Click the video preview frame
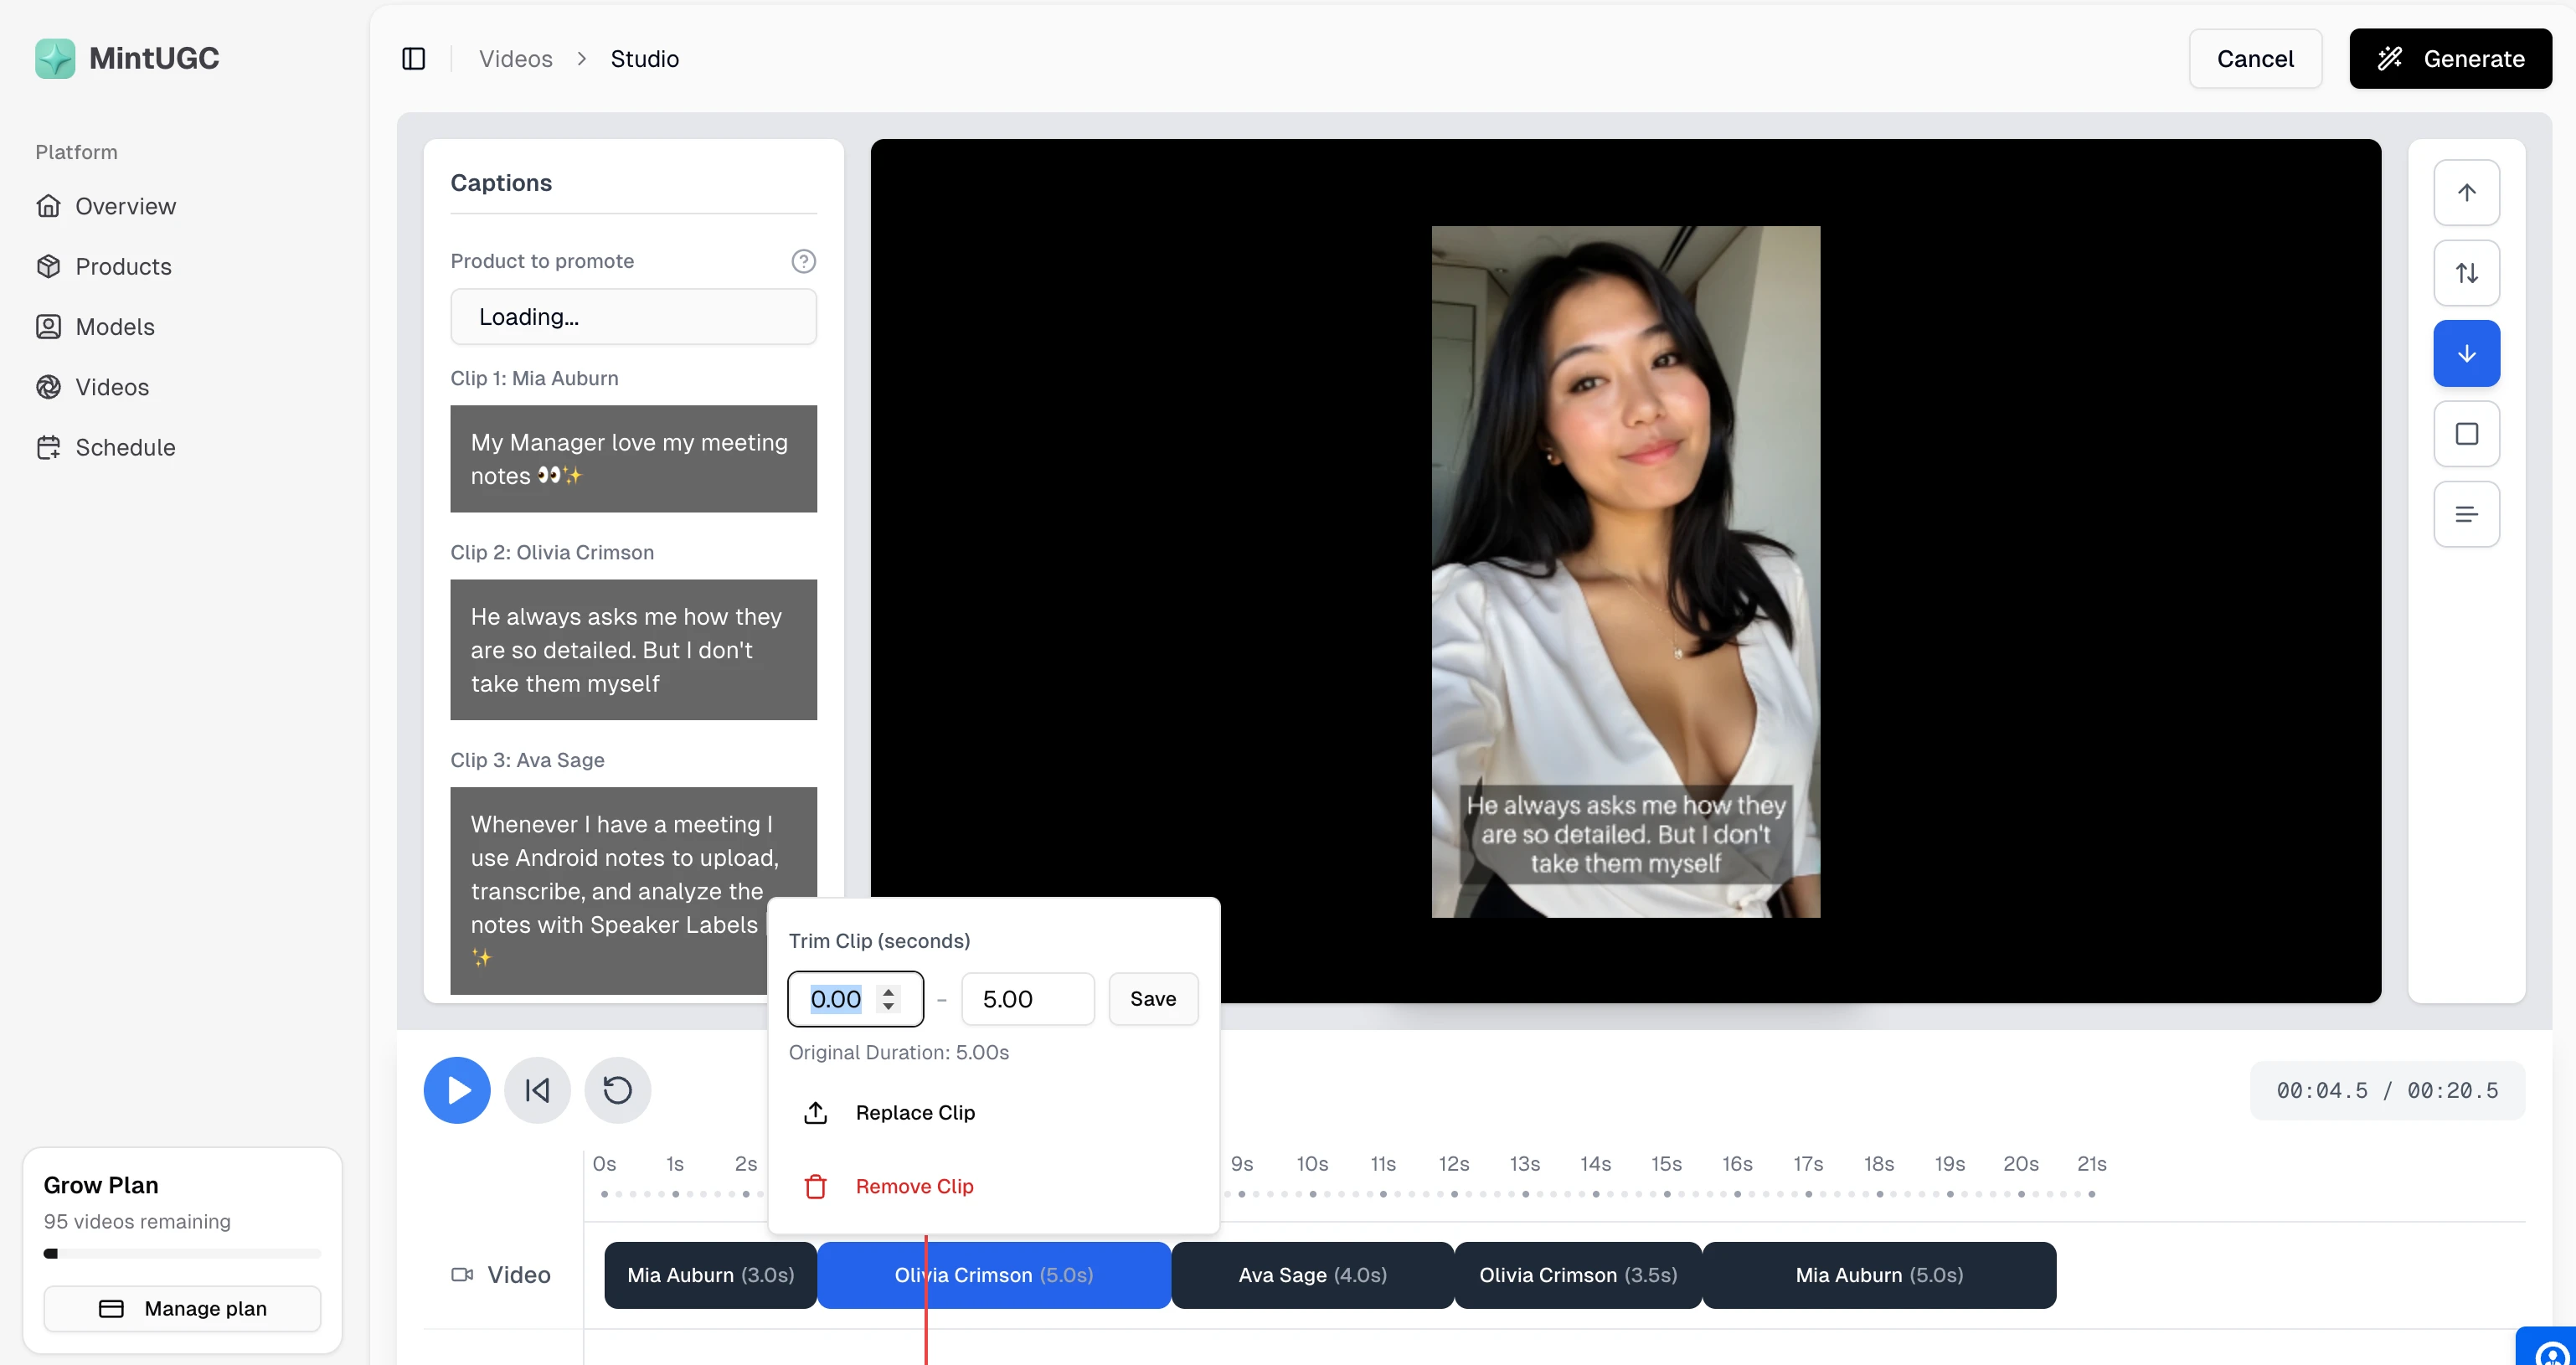 (1626, 572)
